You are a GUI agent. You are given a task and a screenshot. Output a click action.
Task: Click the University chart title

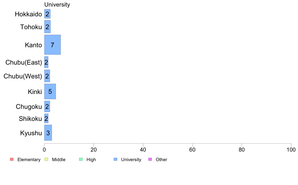pyautogui.click(x=57, y=5)
